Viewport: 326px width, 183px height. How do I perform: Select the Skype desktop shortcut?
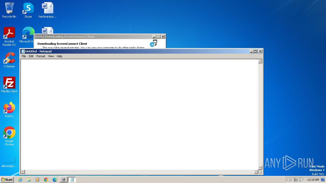(28, 10)
